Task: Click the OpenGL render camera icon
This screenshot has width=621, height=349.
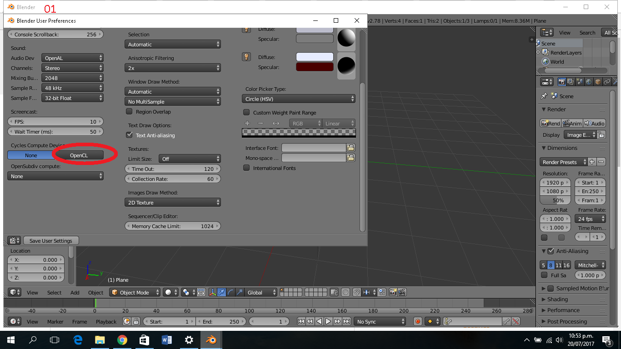Action: coord(392,292)
